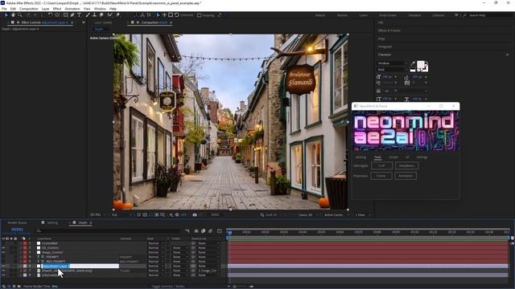Select the Selection arrow tool
The width and height of the screenshot is (515, 289).
(6, 15)
